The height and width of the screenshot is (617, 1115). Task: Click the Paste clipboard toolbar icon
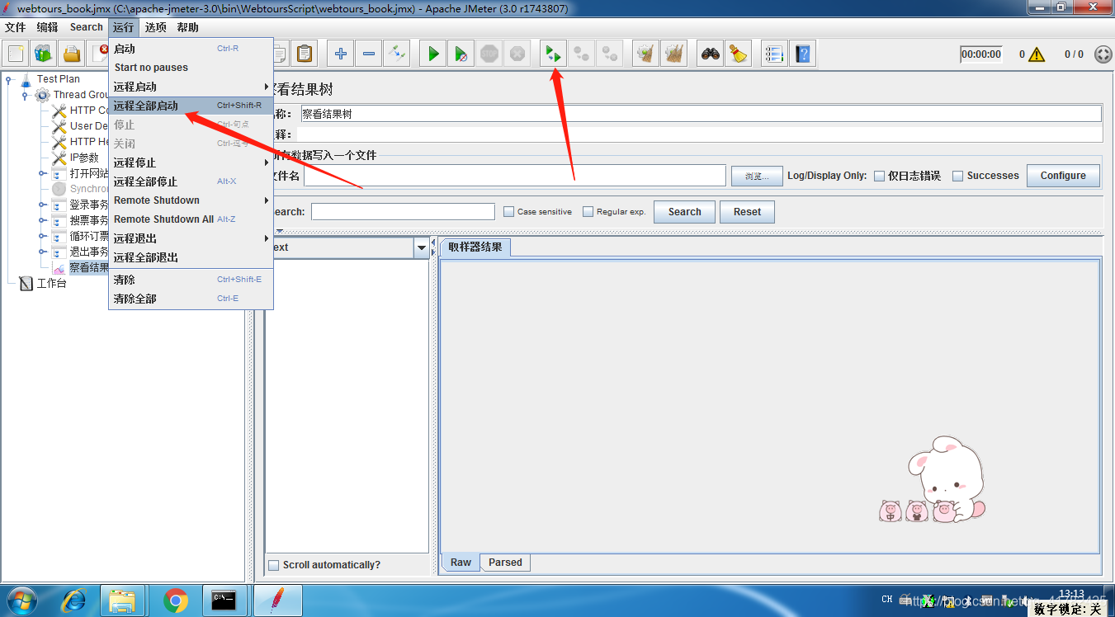point(305,54)
